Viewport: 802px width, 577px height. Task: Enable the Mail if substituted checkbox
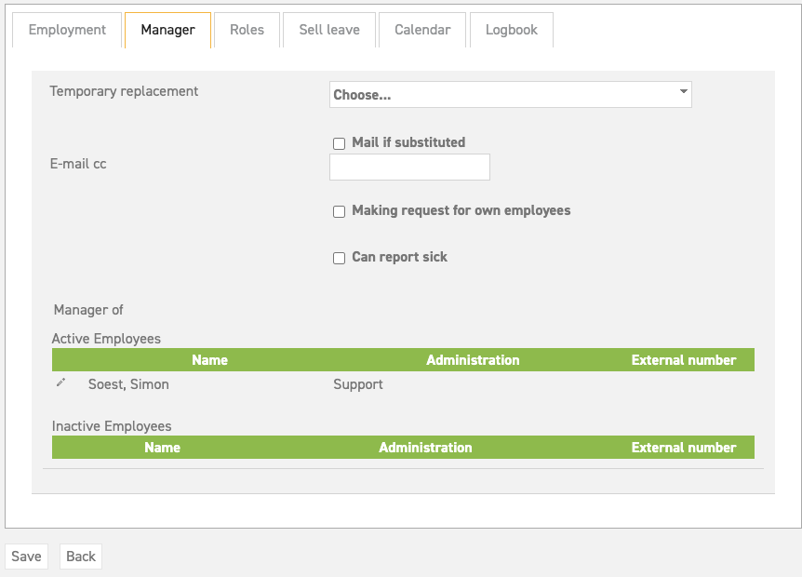[339, 143]
